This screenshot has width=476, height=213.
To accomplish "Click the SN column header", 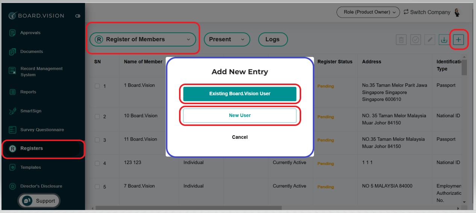I will pos(97,62).
